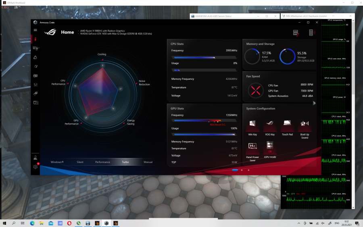Show hidden system tray icons
The width and height of the screenshot is (363, 227).
click(x=299, y=223)
